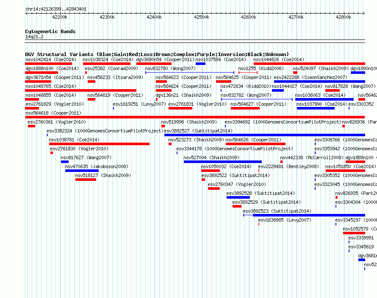The height and width of the screenshot is (298, 377).
Task: Open variant dgv3680n54 (Cooper2011)
Action: click(x=165, y=59)
